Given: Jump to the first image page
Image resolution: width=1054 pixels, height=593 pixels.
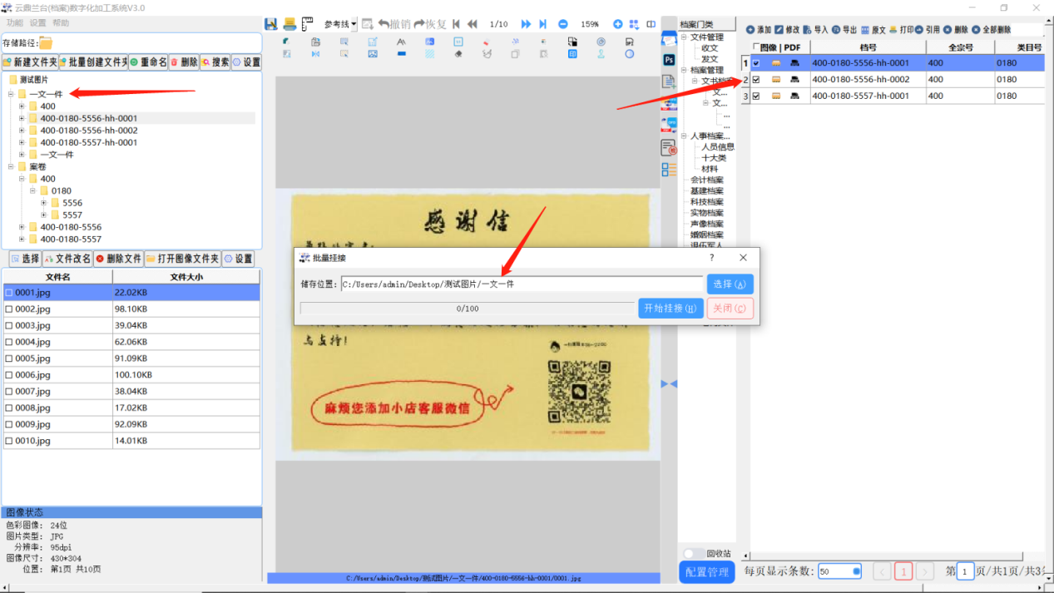Looking at the screenshot, I should 457,24.
